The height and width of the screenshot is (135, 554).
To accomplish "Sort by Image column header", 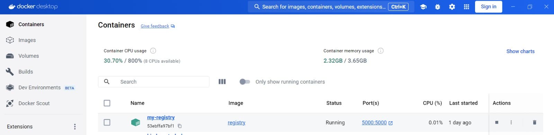I will click(236, 103).
